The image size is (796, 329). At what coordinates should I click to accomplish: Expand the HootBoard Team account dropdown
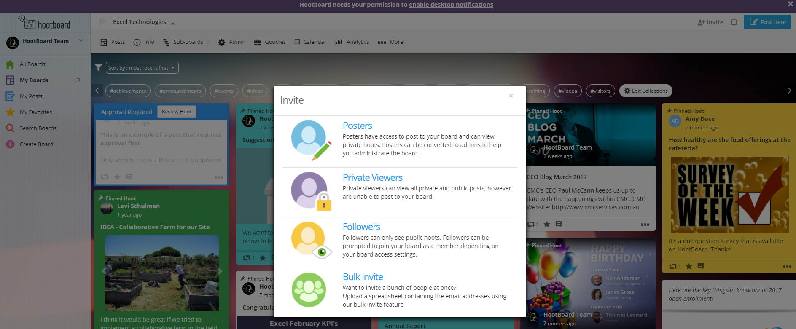pos(81,41)
